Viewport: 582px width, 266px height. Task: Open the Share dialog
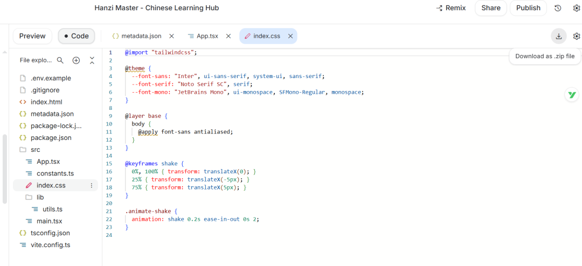pos(491,8)
